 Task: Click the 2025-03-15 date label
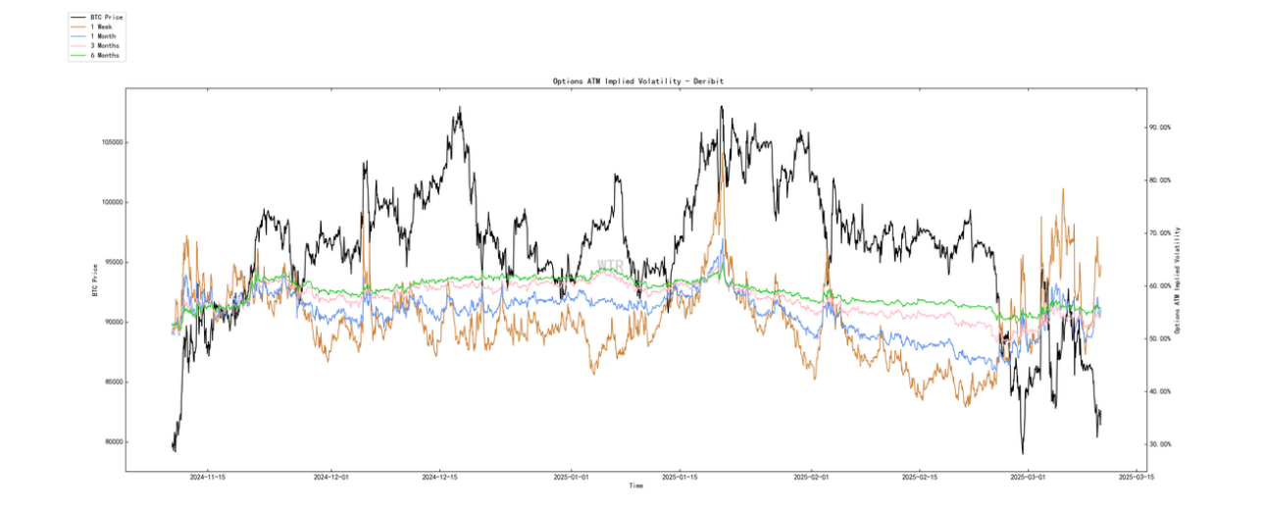click(1135, 478)
